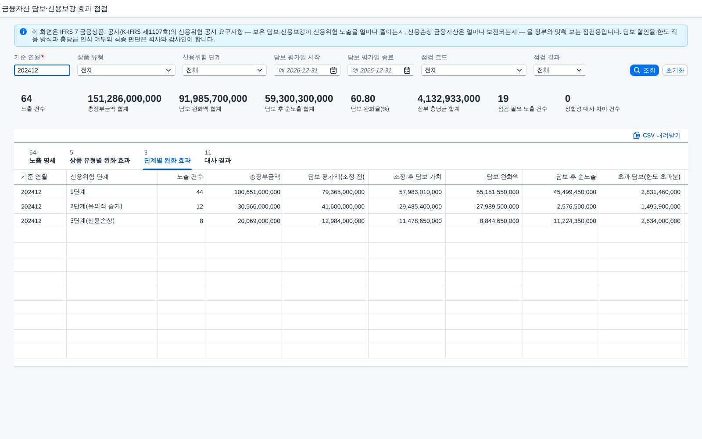Click the 담보 평가액(조정 전) column header
This screenshot has height=439, width=702.
pyautogui.click(x=326, y=177)
